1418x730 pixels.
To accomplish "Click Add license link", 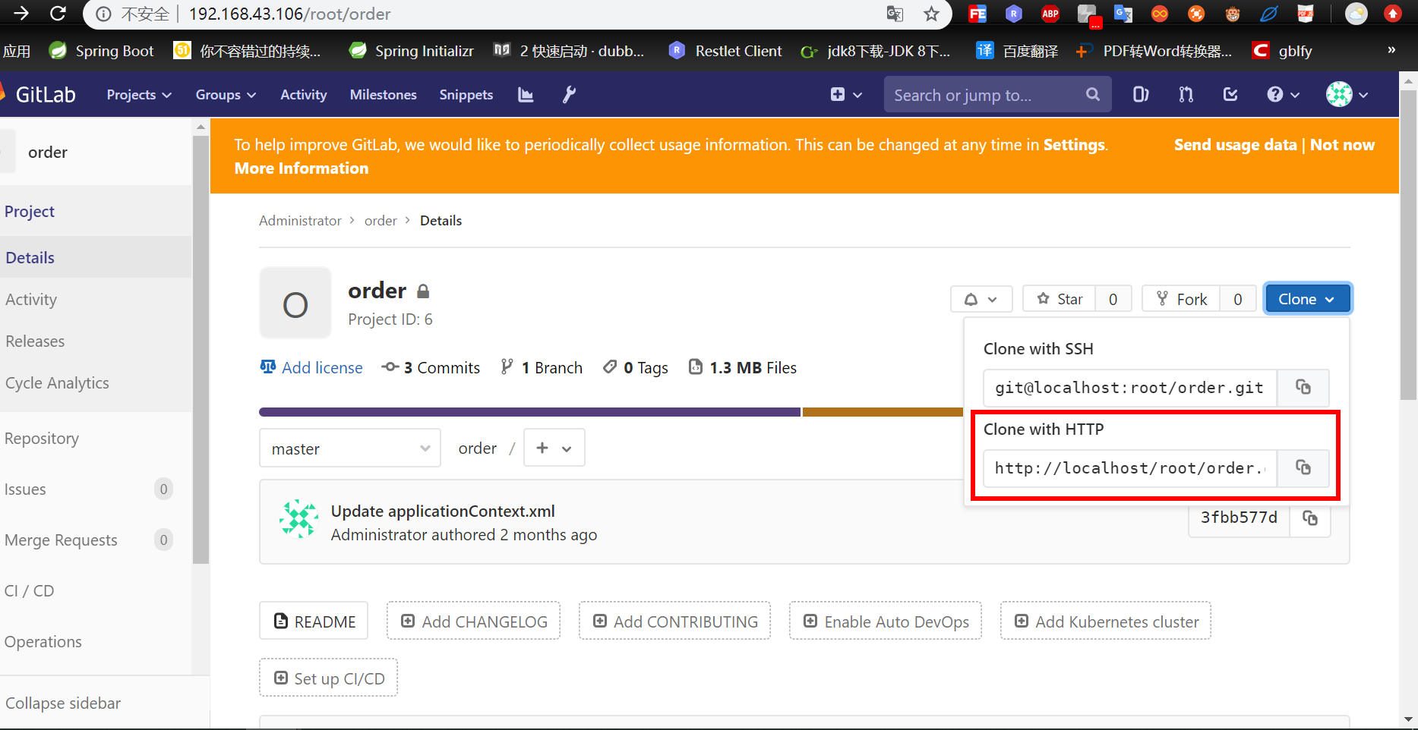I will tap(311, 367).
